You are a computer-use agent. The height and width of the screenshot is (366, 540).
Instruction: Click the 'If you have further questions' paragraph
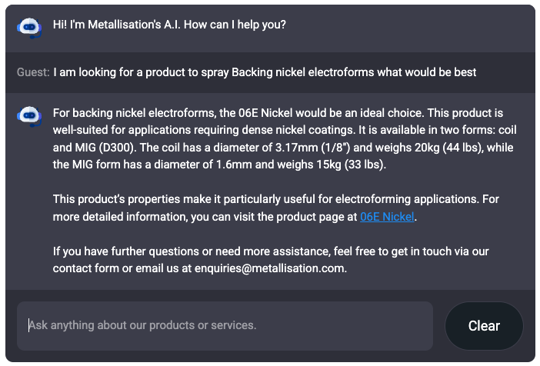pyautogui.click(x=271, y=260)
